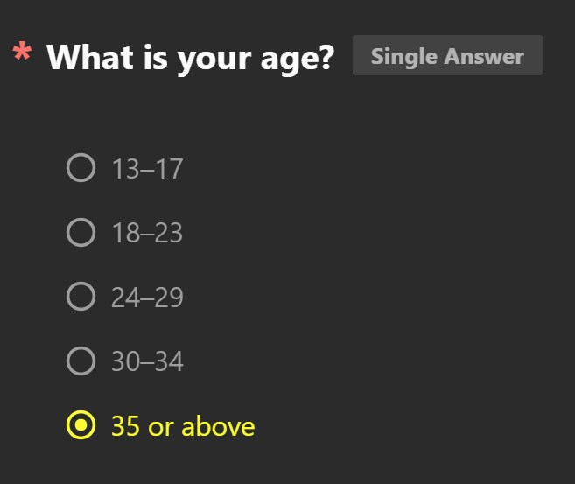Screen dimensions: 575x484
Task: Click the Single Answer badge
Action: [447, 55]
